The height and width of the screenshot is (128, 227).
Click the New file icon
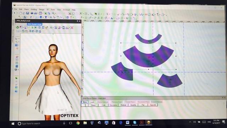pyautogui.click(x=21, y=13)
